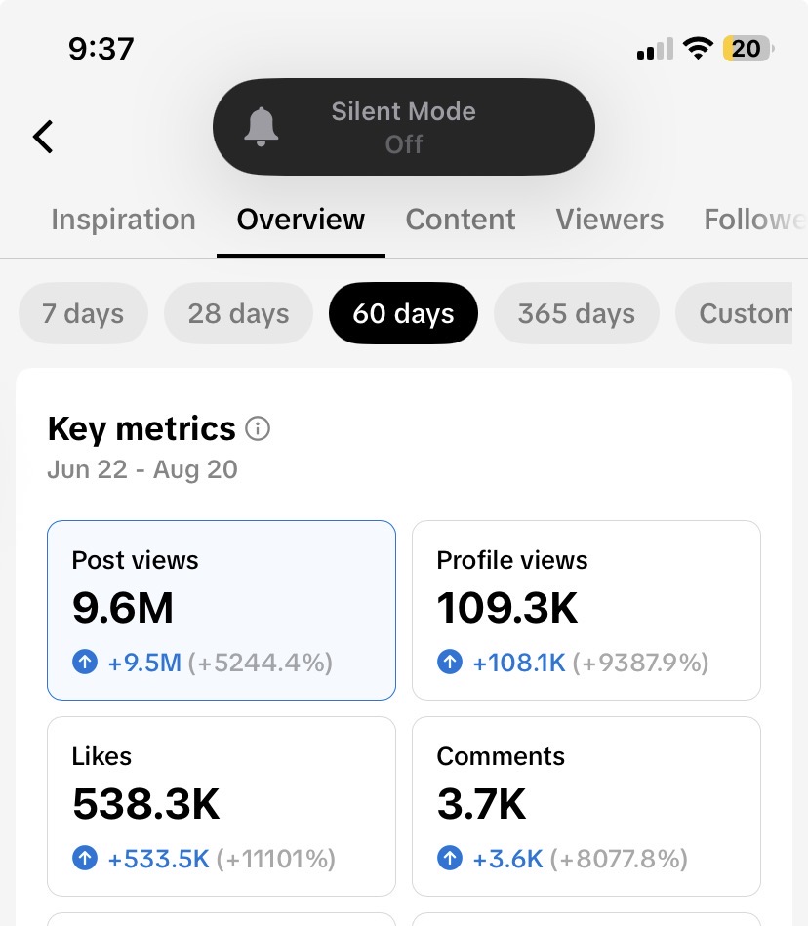Open the Followers tab
808x926 pixels.
[x=755, y=220]
